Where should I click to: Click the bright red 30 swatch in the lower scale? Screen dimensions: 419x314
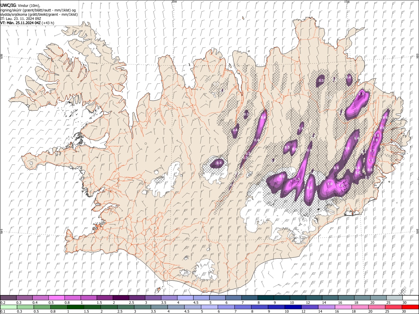(x=410, y=307)
